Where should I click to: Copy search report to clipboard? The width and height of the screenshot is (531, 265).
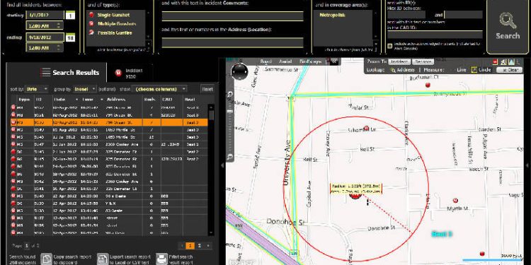66,259
